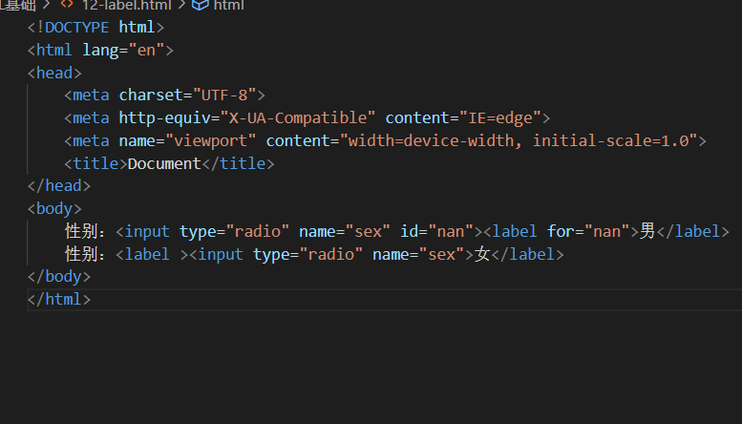Select the html symbol breadcrumb label
The image size is (742, 424).
228,5
